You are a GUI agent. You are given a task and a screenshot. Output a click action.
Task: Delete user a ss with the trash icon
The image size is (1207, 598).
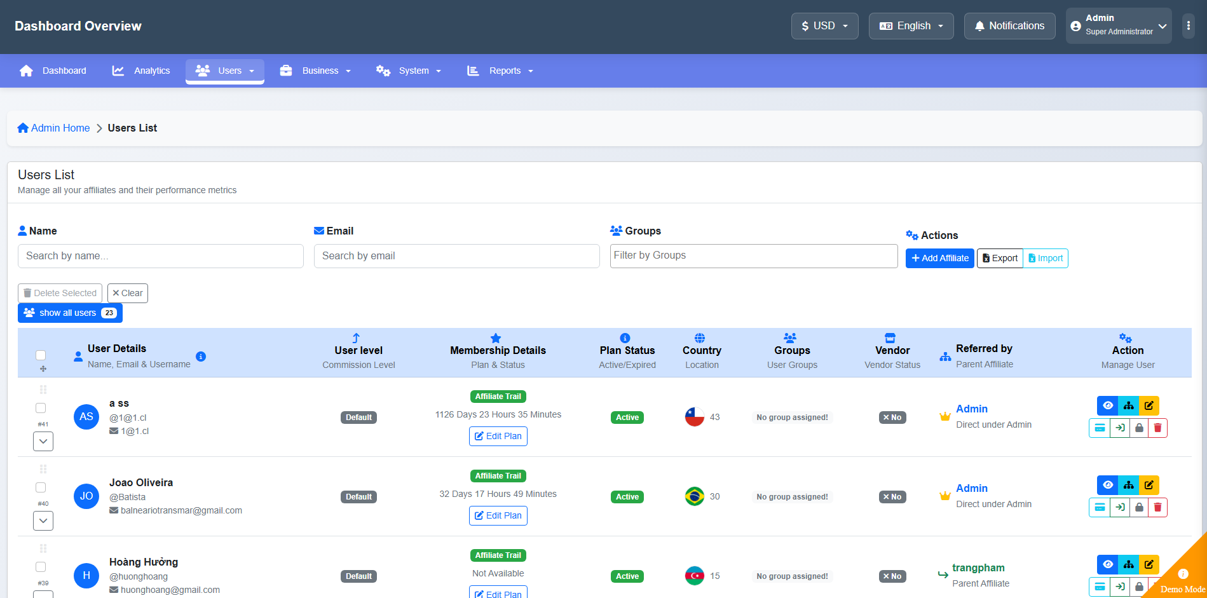pos(1158,428)
